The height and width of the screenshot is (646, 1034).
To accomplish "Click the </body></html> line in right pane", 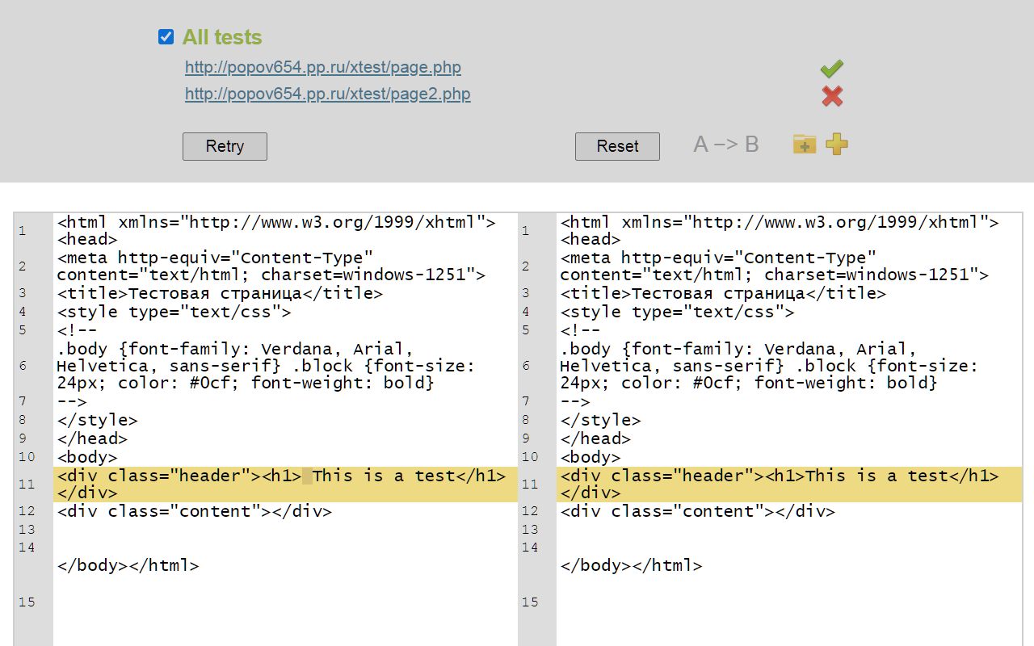I will (x=631, y=565).
